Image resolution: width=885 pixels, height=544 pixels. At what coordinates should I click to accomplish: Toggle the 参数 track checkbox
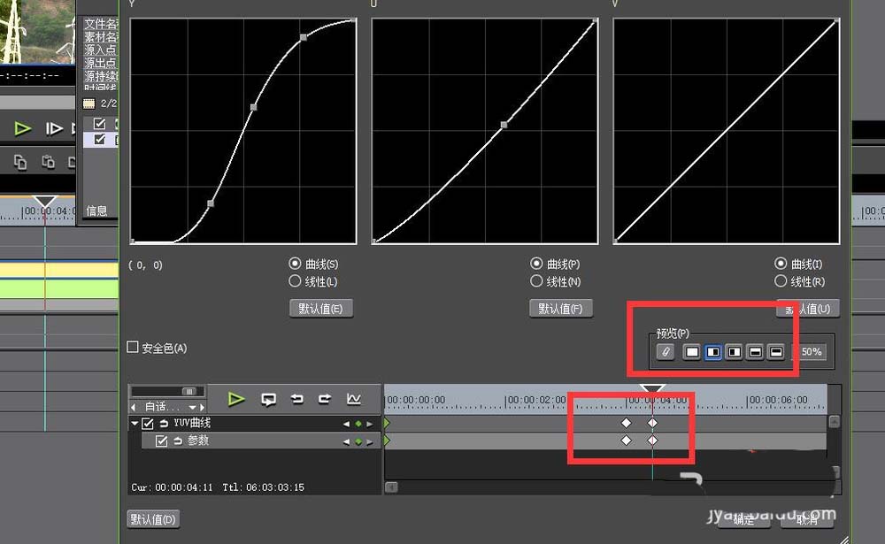click(x=163, y=441)
